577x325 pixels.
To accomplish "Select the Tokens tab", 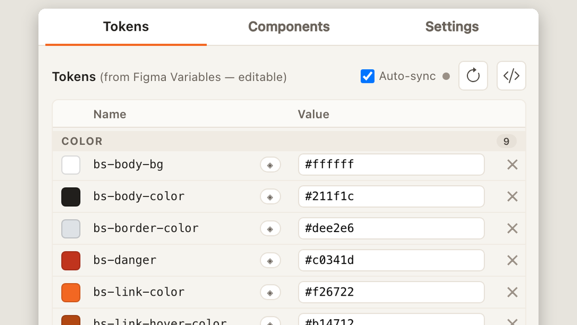I will 126,26.
